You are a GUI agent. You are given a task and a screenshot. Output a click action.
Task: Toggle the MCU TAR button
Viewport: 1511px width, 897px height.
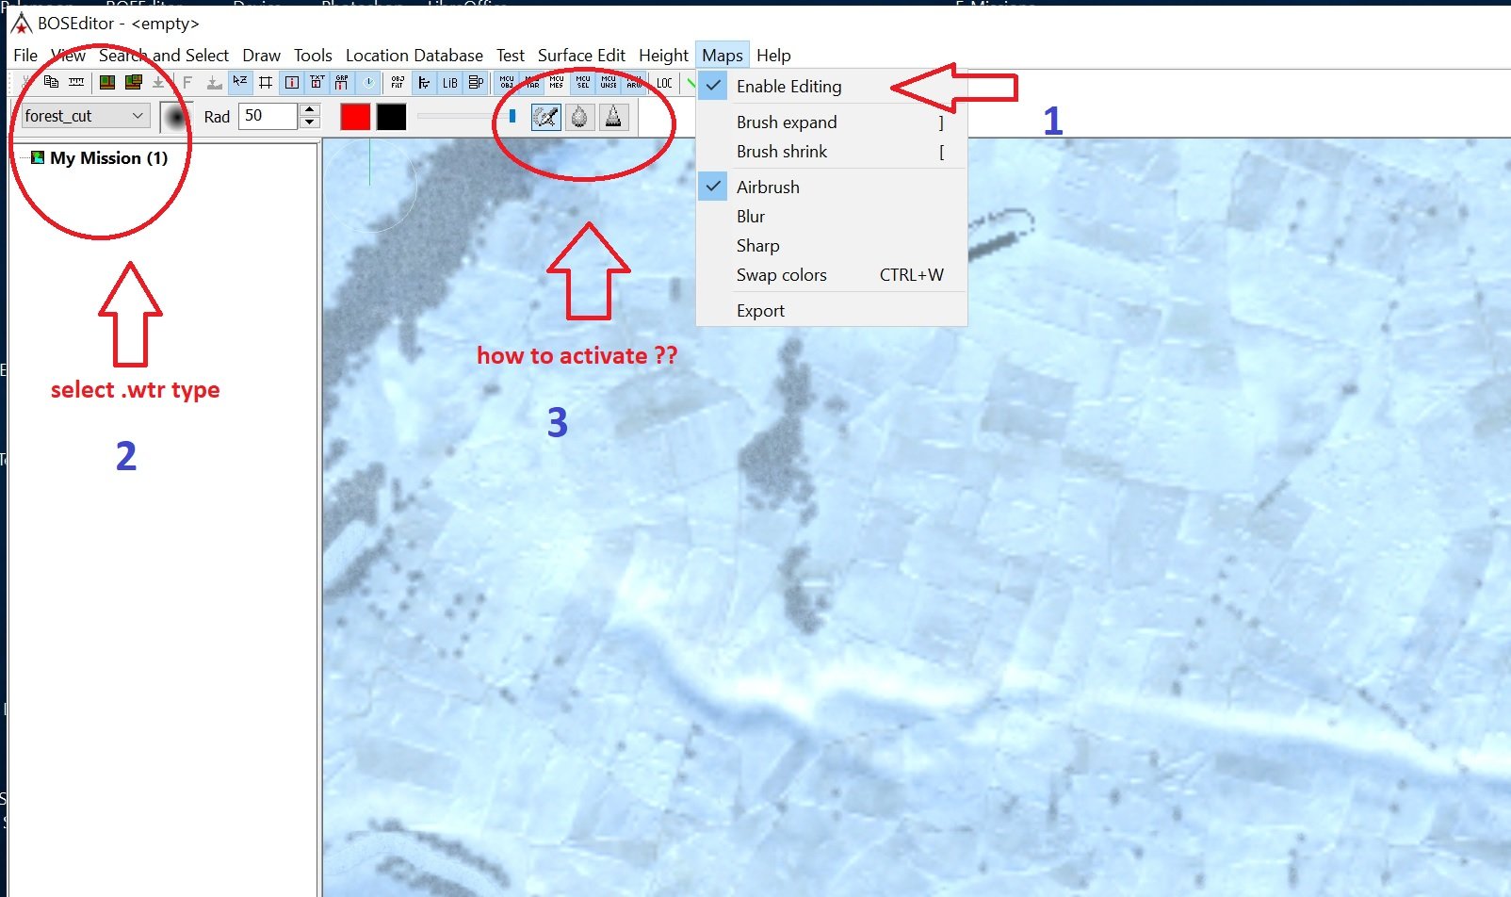pos(532,83)
